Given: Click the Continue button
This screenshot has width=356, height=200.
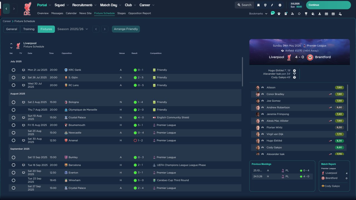Looking at the screenshot, I should pos(328,5).
